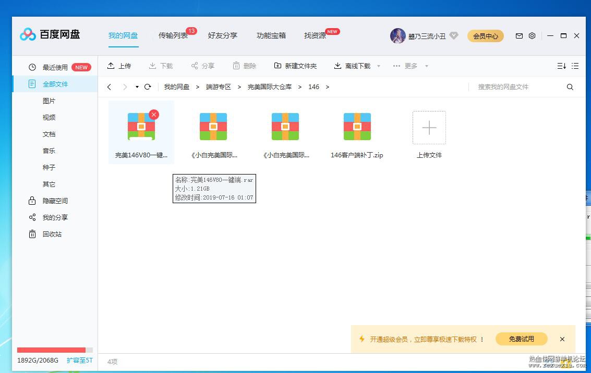Open the 我的网盘 tab
Image resolution: width=591 pixels, height=373 pixels.
point(123,36)
